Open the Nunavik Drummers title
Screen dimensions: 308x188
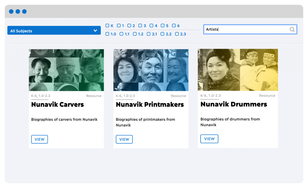(234, 104)
